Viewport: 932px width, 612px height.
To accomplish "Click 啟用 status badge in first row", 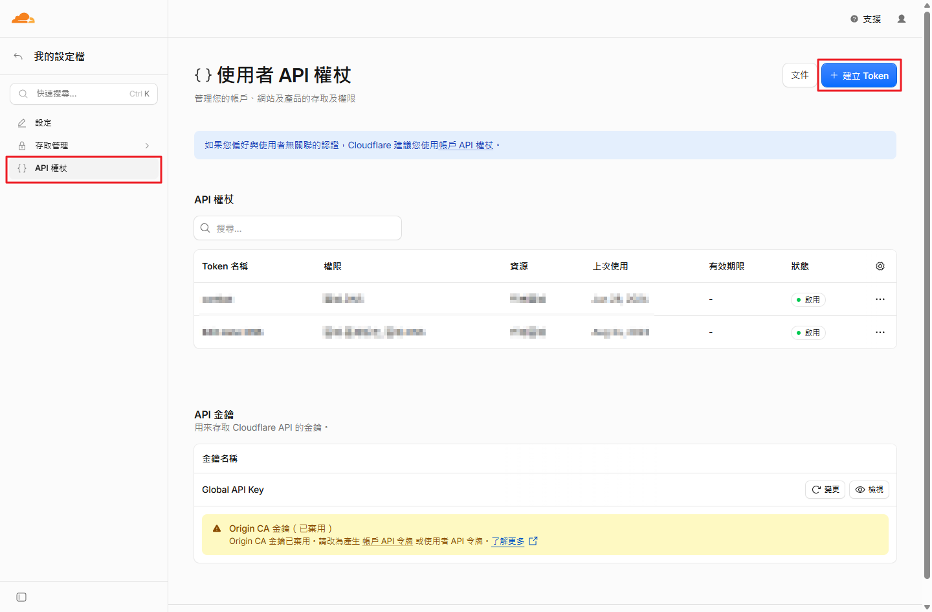I will 808,299.
